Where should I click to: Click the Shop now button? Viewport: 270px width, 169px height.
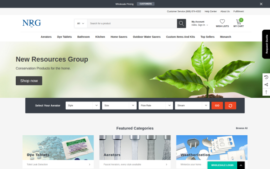[29, 81]
